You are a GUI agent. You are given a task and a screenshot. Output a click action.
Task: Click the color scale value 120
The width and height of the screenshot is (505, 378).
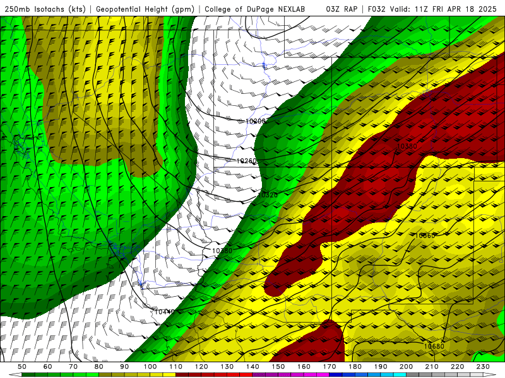(x=201, y=367)
